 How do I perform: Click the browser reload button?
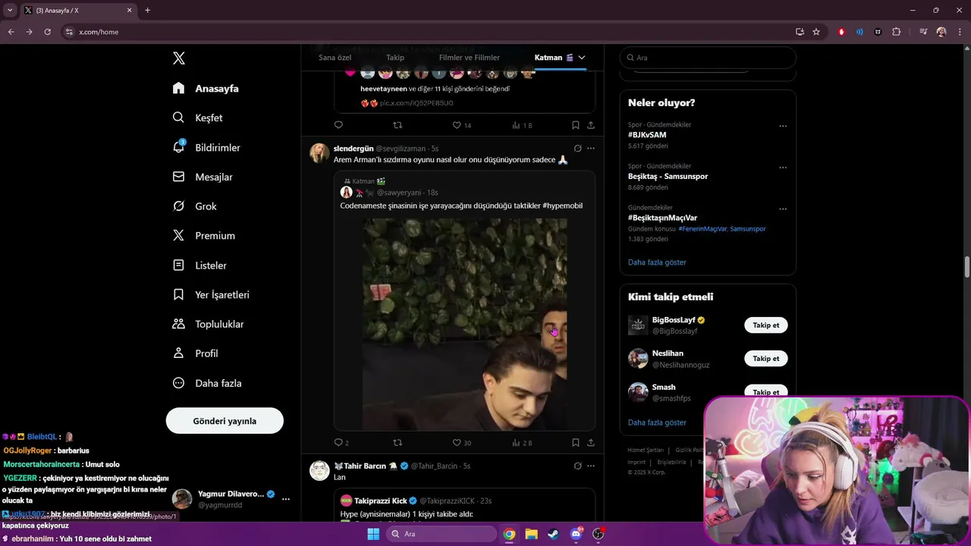coord(47,32)
